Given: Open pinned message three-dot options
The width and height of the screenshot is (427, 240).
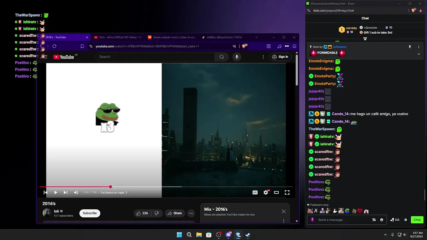Looking at the screenshot, I should pyautogui.click(x=419, y=47).
